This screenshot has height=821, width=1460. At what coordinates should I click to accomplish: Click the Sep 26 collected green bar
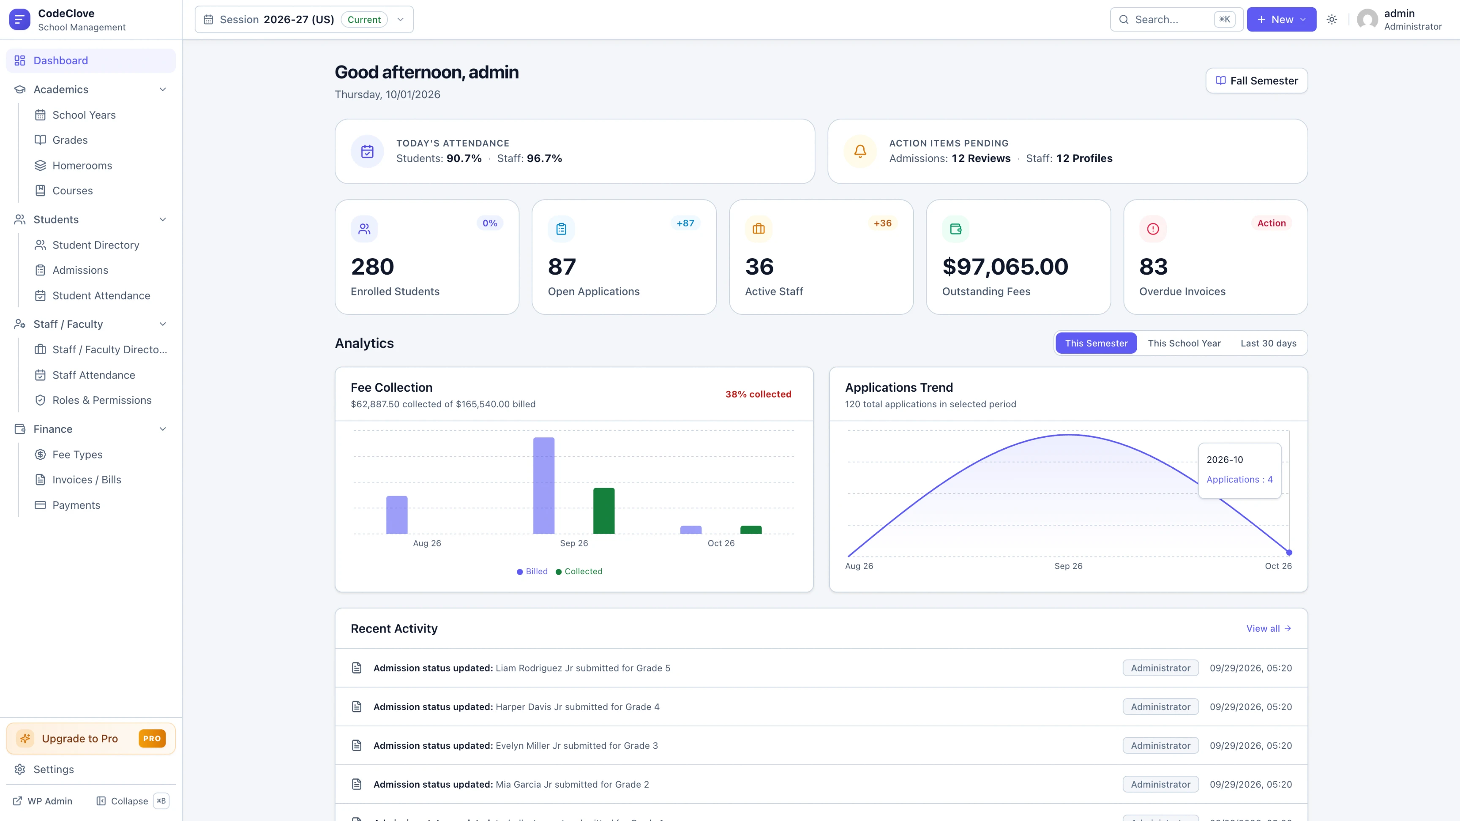click(x=603, y=510)
